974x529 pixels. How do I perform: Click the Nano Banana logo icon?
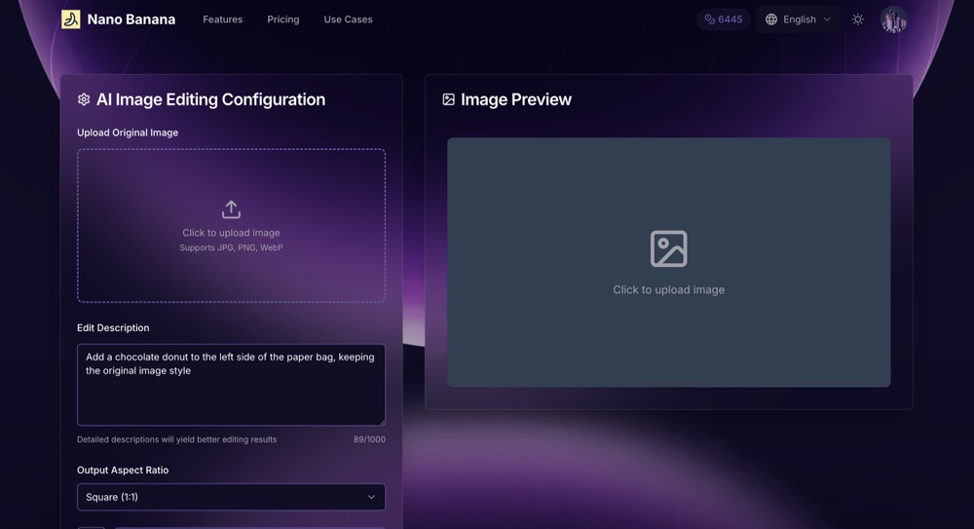point(71,19)
